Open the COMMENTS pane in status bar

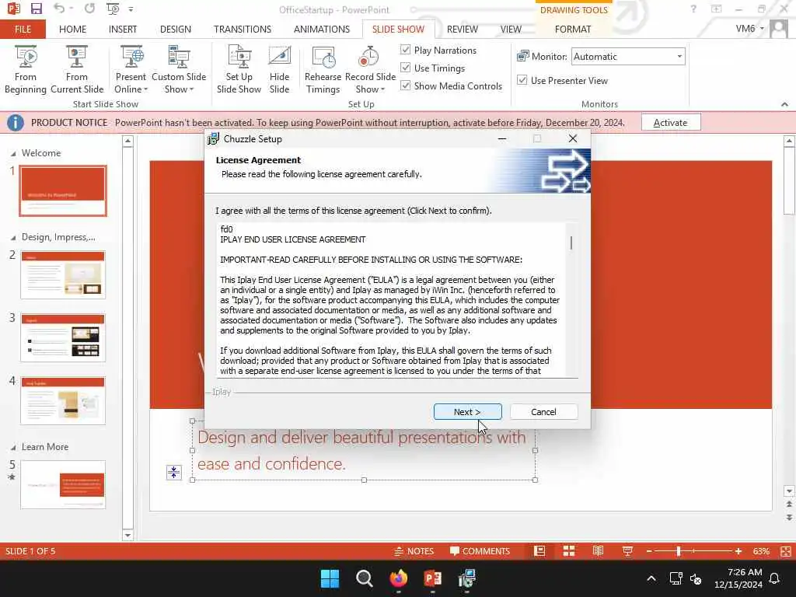[480, 551]
